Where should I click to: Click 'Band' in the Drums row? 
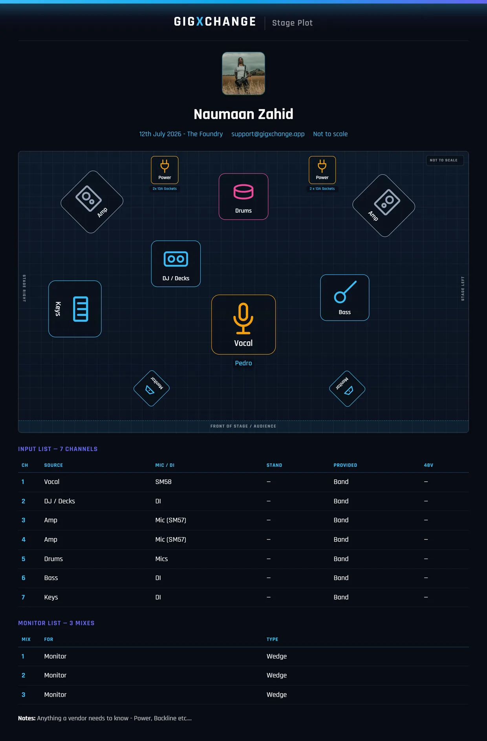(341, 559)
